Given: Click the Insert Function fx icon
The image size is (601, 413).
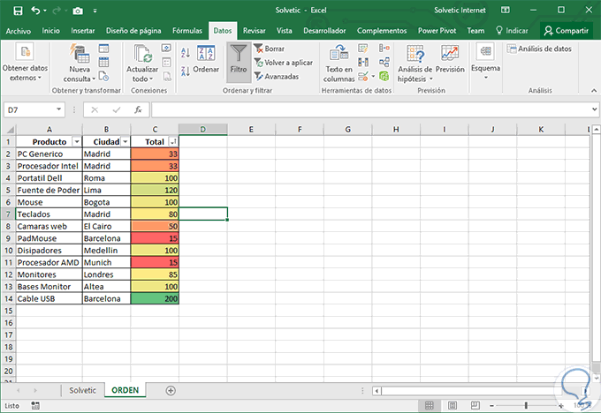Looking at the screenshot, I should [x=139, y=109].
